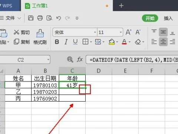The image size is (178, 134).
Task: Click the formula bar zoom magnifier icon
Action: pyautogui.click(x=70, y=60)
